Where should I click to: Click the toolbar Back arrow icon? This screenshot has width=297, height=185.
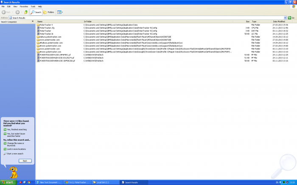(3, 12)
